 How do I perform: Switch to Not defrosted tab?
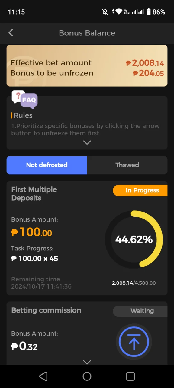47,165
